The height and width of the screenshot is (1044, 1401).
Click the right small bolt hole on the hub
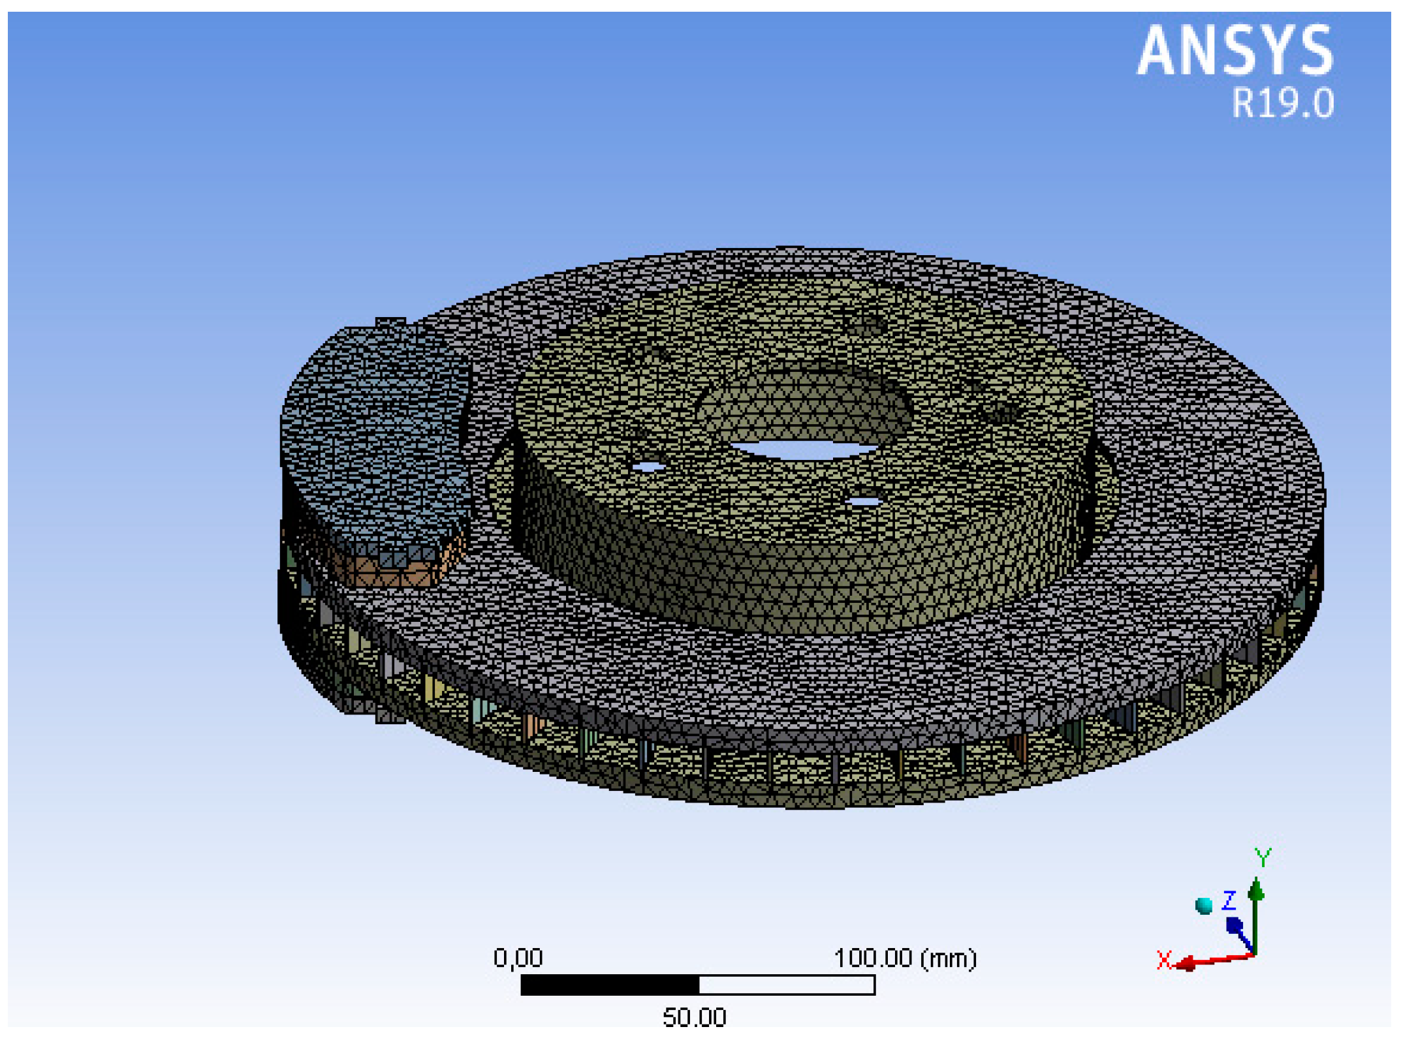coord(864,501)
